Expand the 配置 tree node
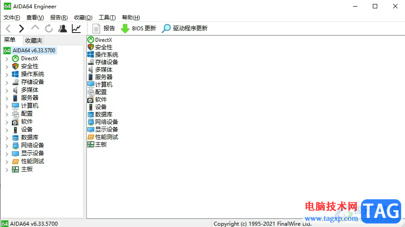405x227 pixels. [7, 114]
